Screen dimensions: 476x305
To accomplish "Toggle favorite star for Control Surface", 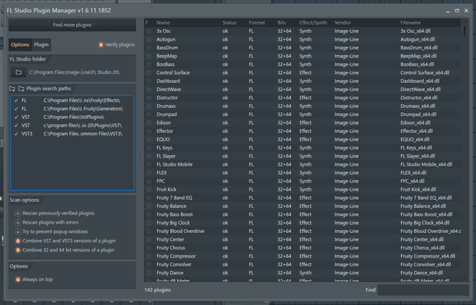I will point(149,73).
